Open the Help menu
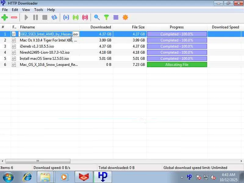The image size is (244, 183). tap(51, 10)
